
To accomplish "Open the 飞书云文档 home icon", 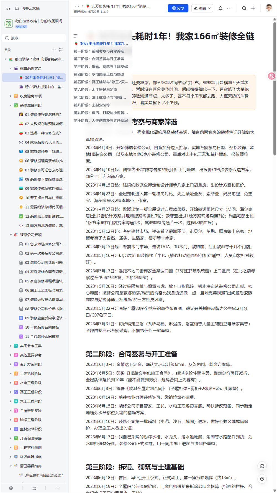I will (x=17, y=8).
